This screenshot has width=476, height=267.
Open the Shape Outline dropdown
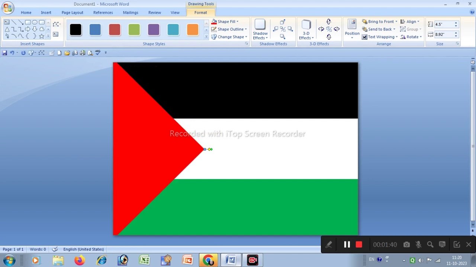245,29
